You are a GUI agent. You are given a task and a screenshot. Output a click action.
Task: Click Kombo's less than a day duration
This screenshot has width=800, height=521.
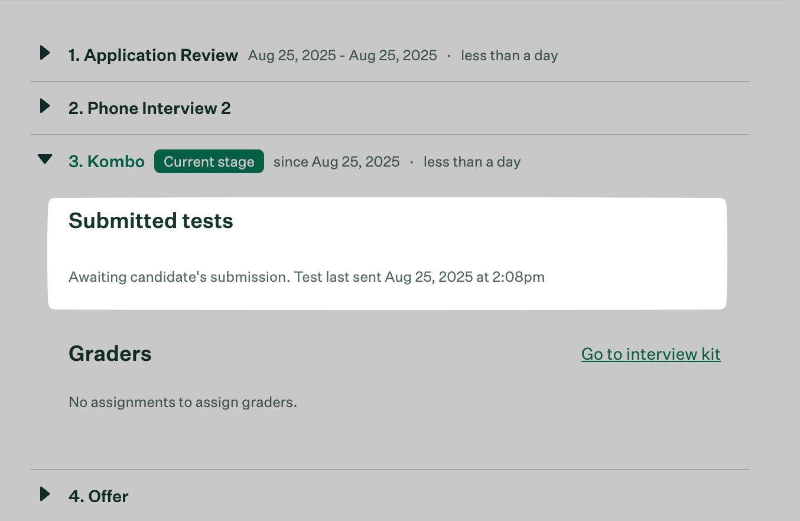pos(471,162)
